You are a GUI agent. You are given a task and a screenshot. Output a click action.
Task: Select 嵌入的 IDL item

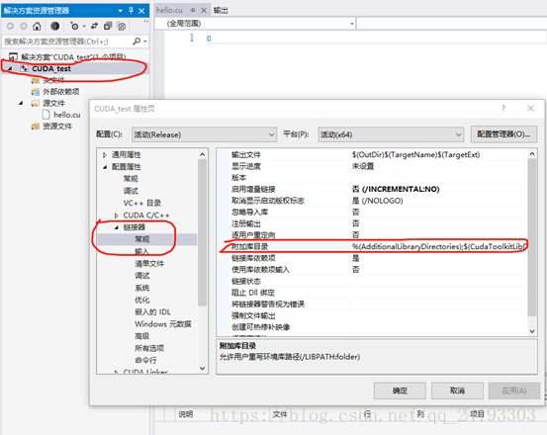152,312
